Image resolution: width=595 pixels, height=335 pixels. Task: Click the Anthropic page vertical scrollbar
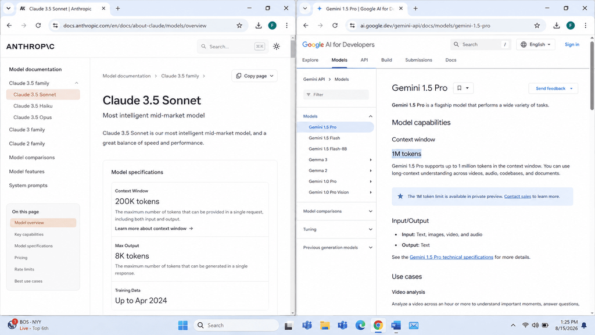click(293, 48)
